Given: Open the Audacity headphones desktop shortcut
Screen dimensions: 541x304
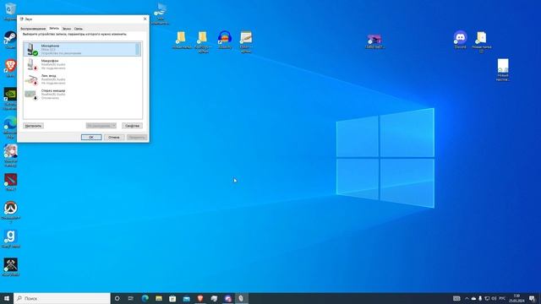Looking at the screenshot, I should [225, 40].
